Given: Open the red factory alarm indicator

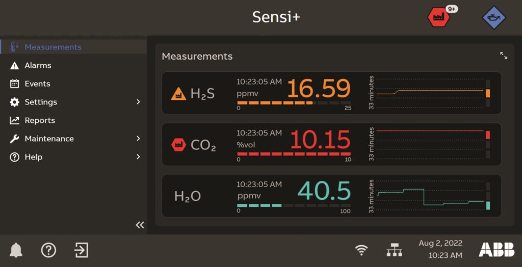Looking at the screenshot, I should pyautogui.click(x=439, y=18).
